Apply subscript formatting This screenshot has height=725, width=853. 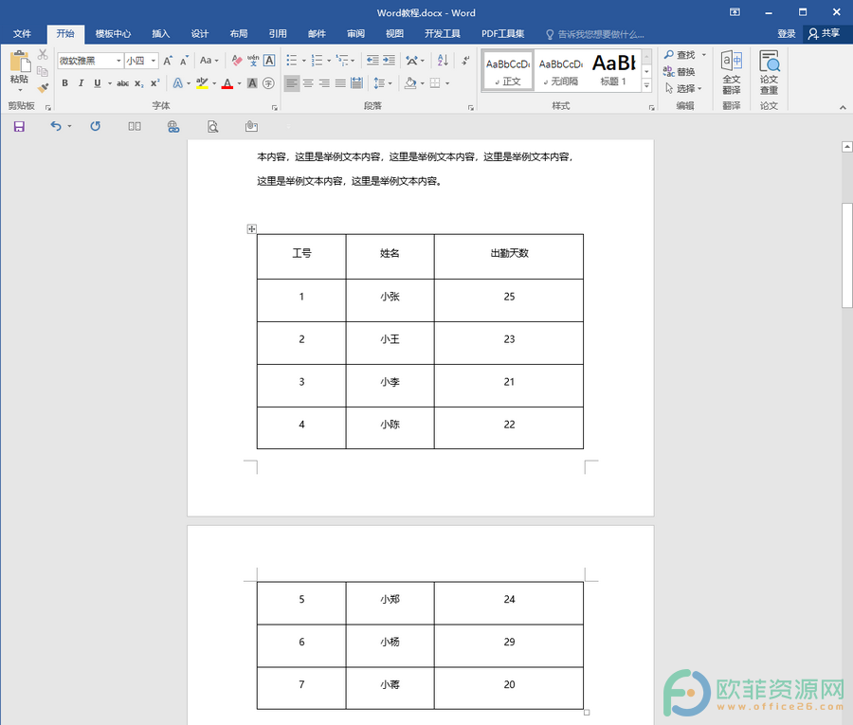pyautogui.click(x=139, y=83)
